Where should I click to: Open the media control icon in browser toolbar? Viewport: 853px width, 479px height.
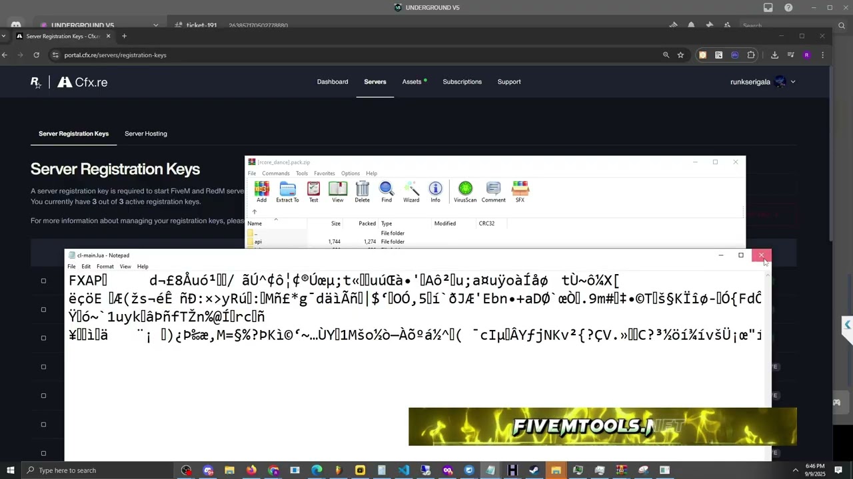click(790, 55)
